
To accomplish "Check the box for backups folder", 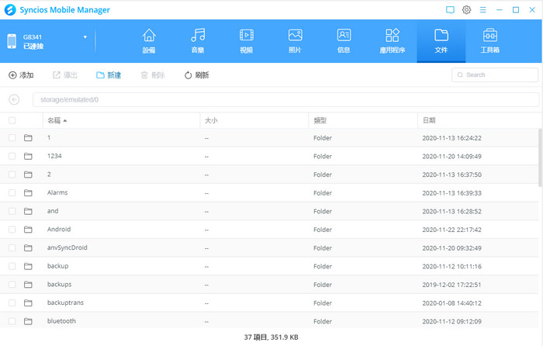I will (x=12, y=285).
